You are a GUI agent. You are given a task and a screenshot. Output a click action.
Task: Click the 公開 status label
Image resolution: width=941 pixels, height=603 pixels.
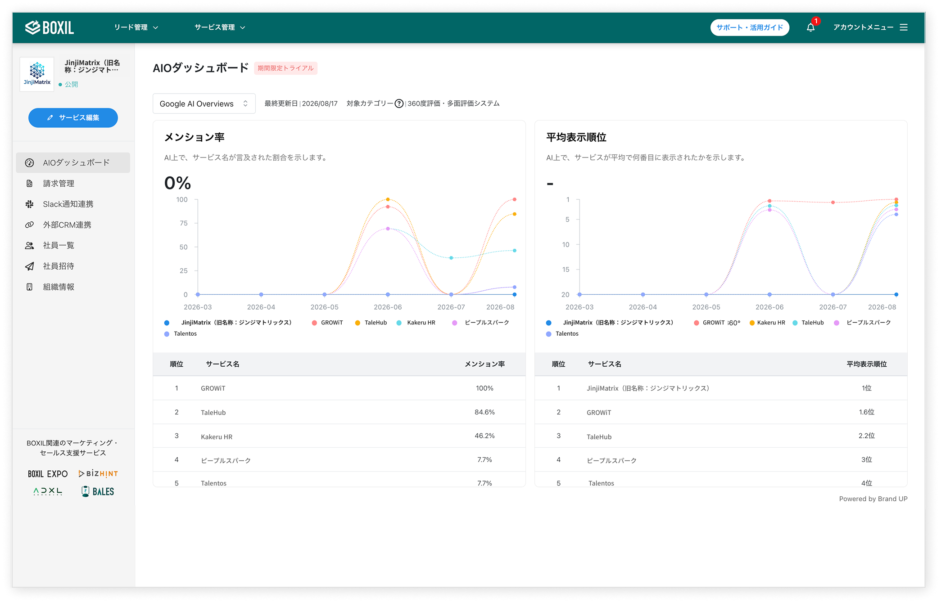pos(71,85)
